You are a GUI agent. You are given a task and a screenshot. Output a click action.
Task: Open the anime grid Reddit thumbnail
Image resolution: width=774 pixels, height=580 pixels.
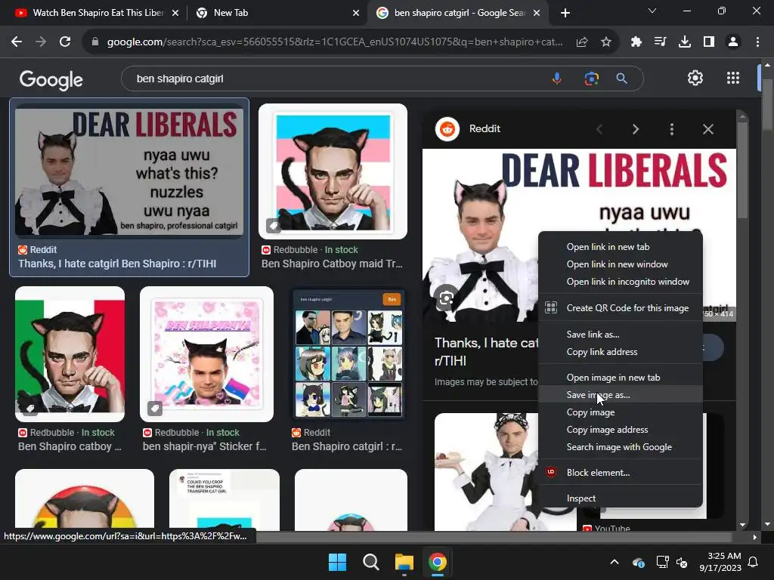click(x=349, y=353)
